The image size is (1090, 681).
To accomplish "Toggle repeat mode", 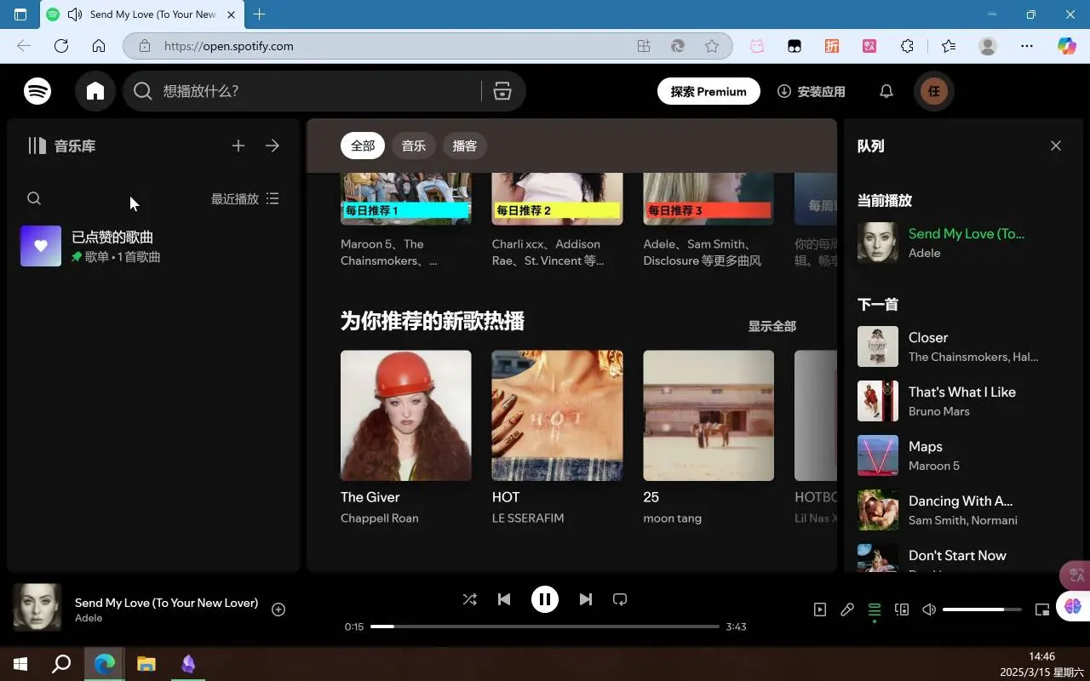I will point(620,599).
